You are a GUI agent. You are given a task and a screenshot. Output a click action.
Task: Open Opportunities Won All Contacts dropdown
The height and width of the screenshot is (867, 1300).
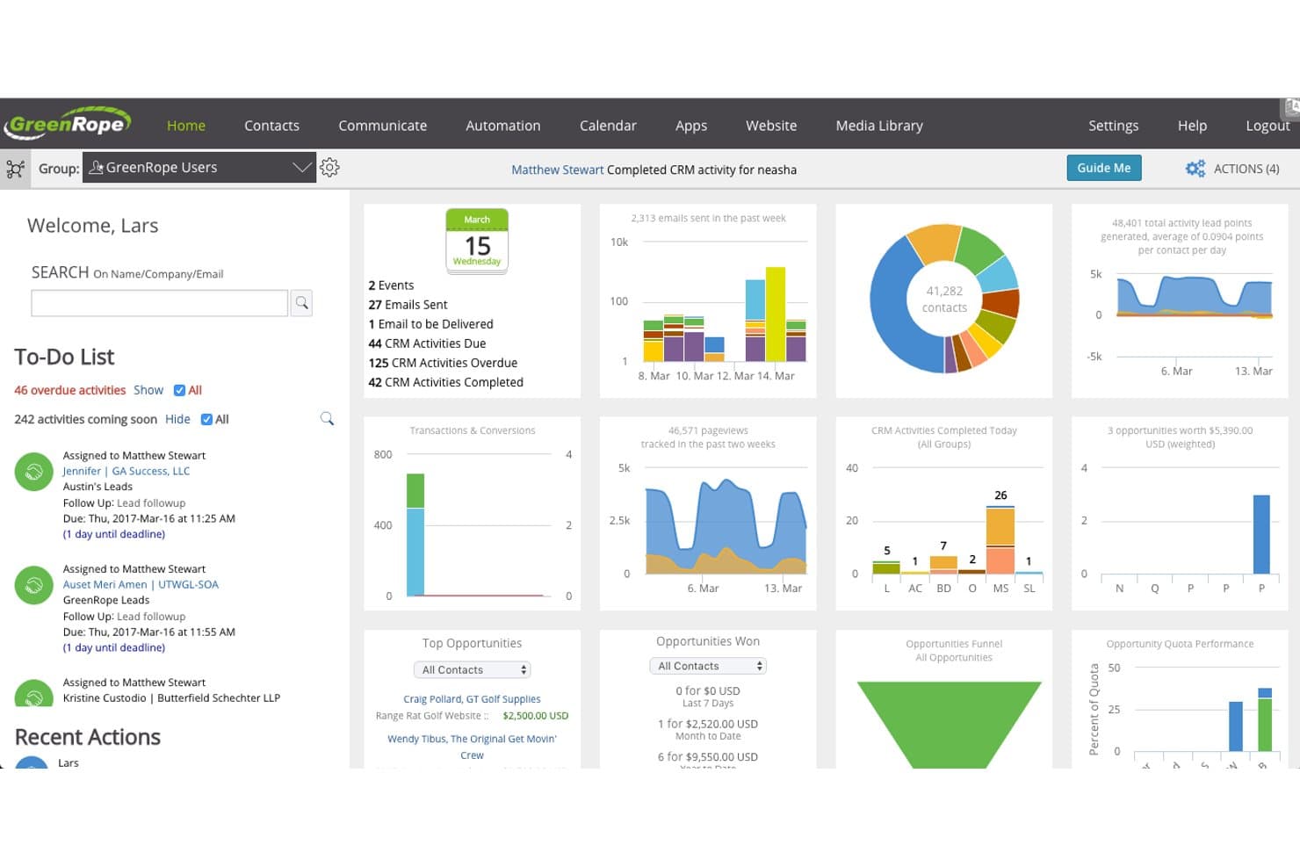[x=710, y=666]
